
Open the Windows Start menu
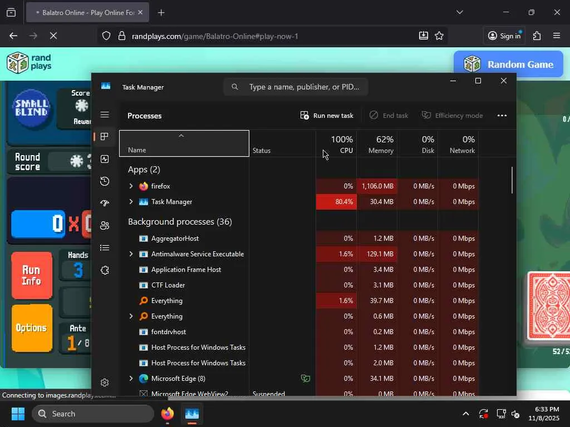[18, 414]
